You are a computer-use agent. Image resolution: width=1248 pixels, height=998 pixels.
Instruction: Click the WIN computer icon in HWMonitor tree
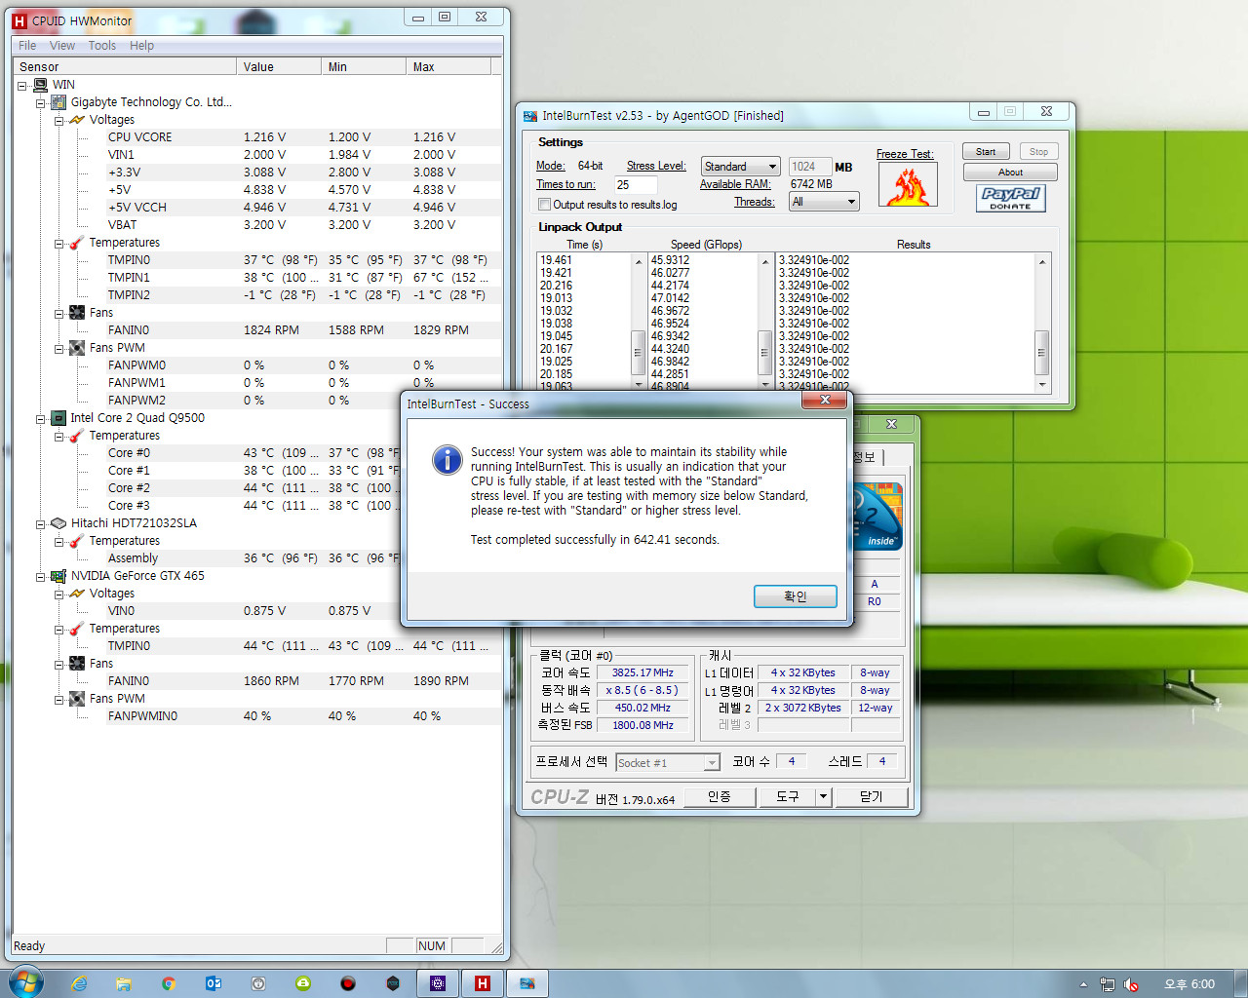tap(41, 85)
